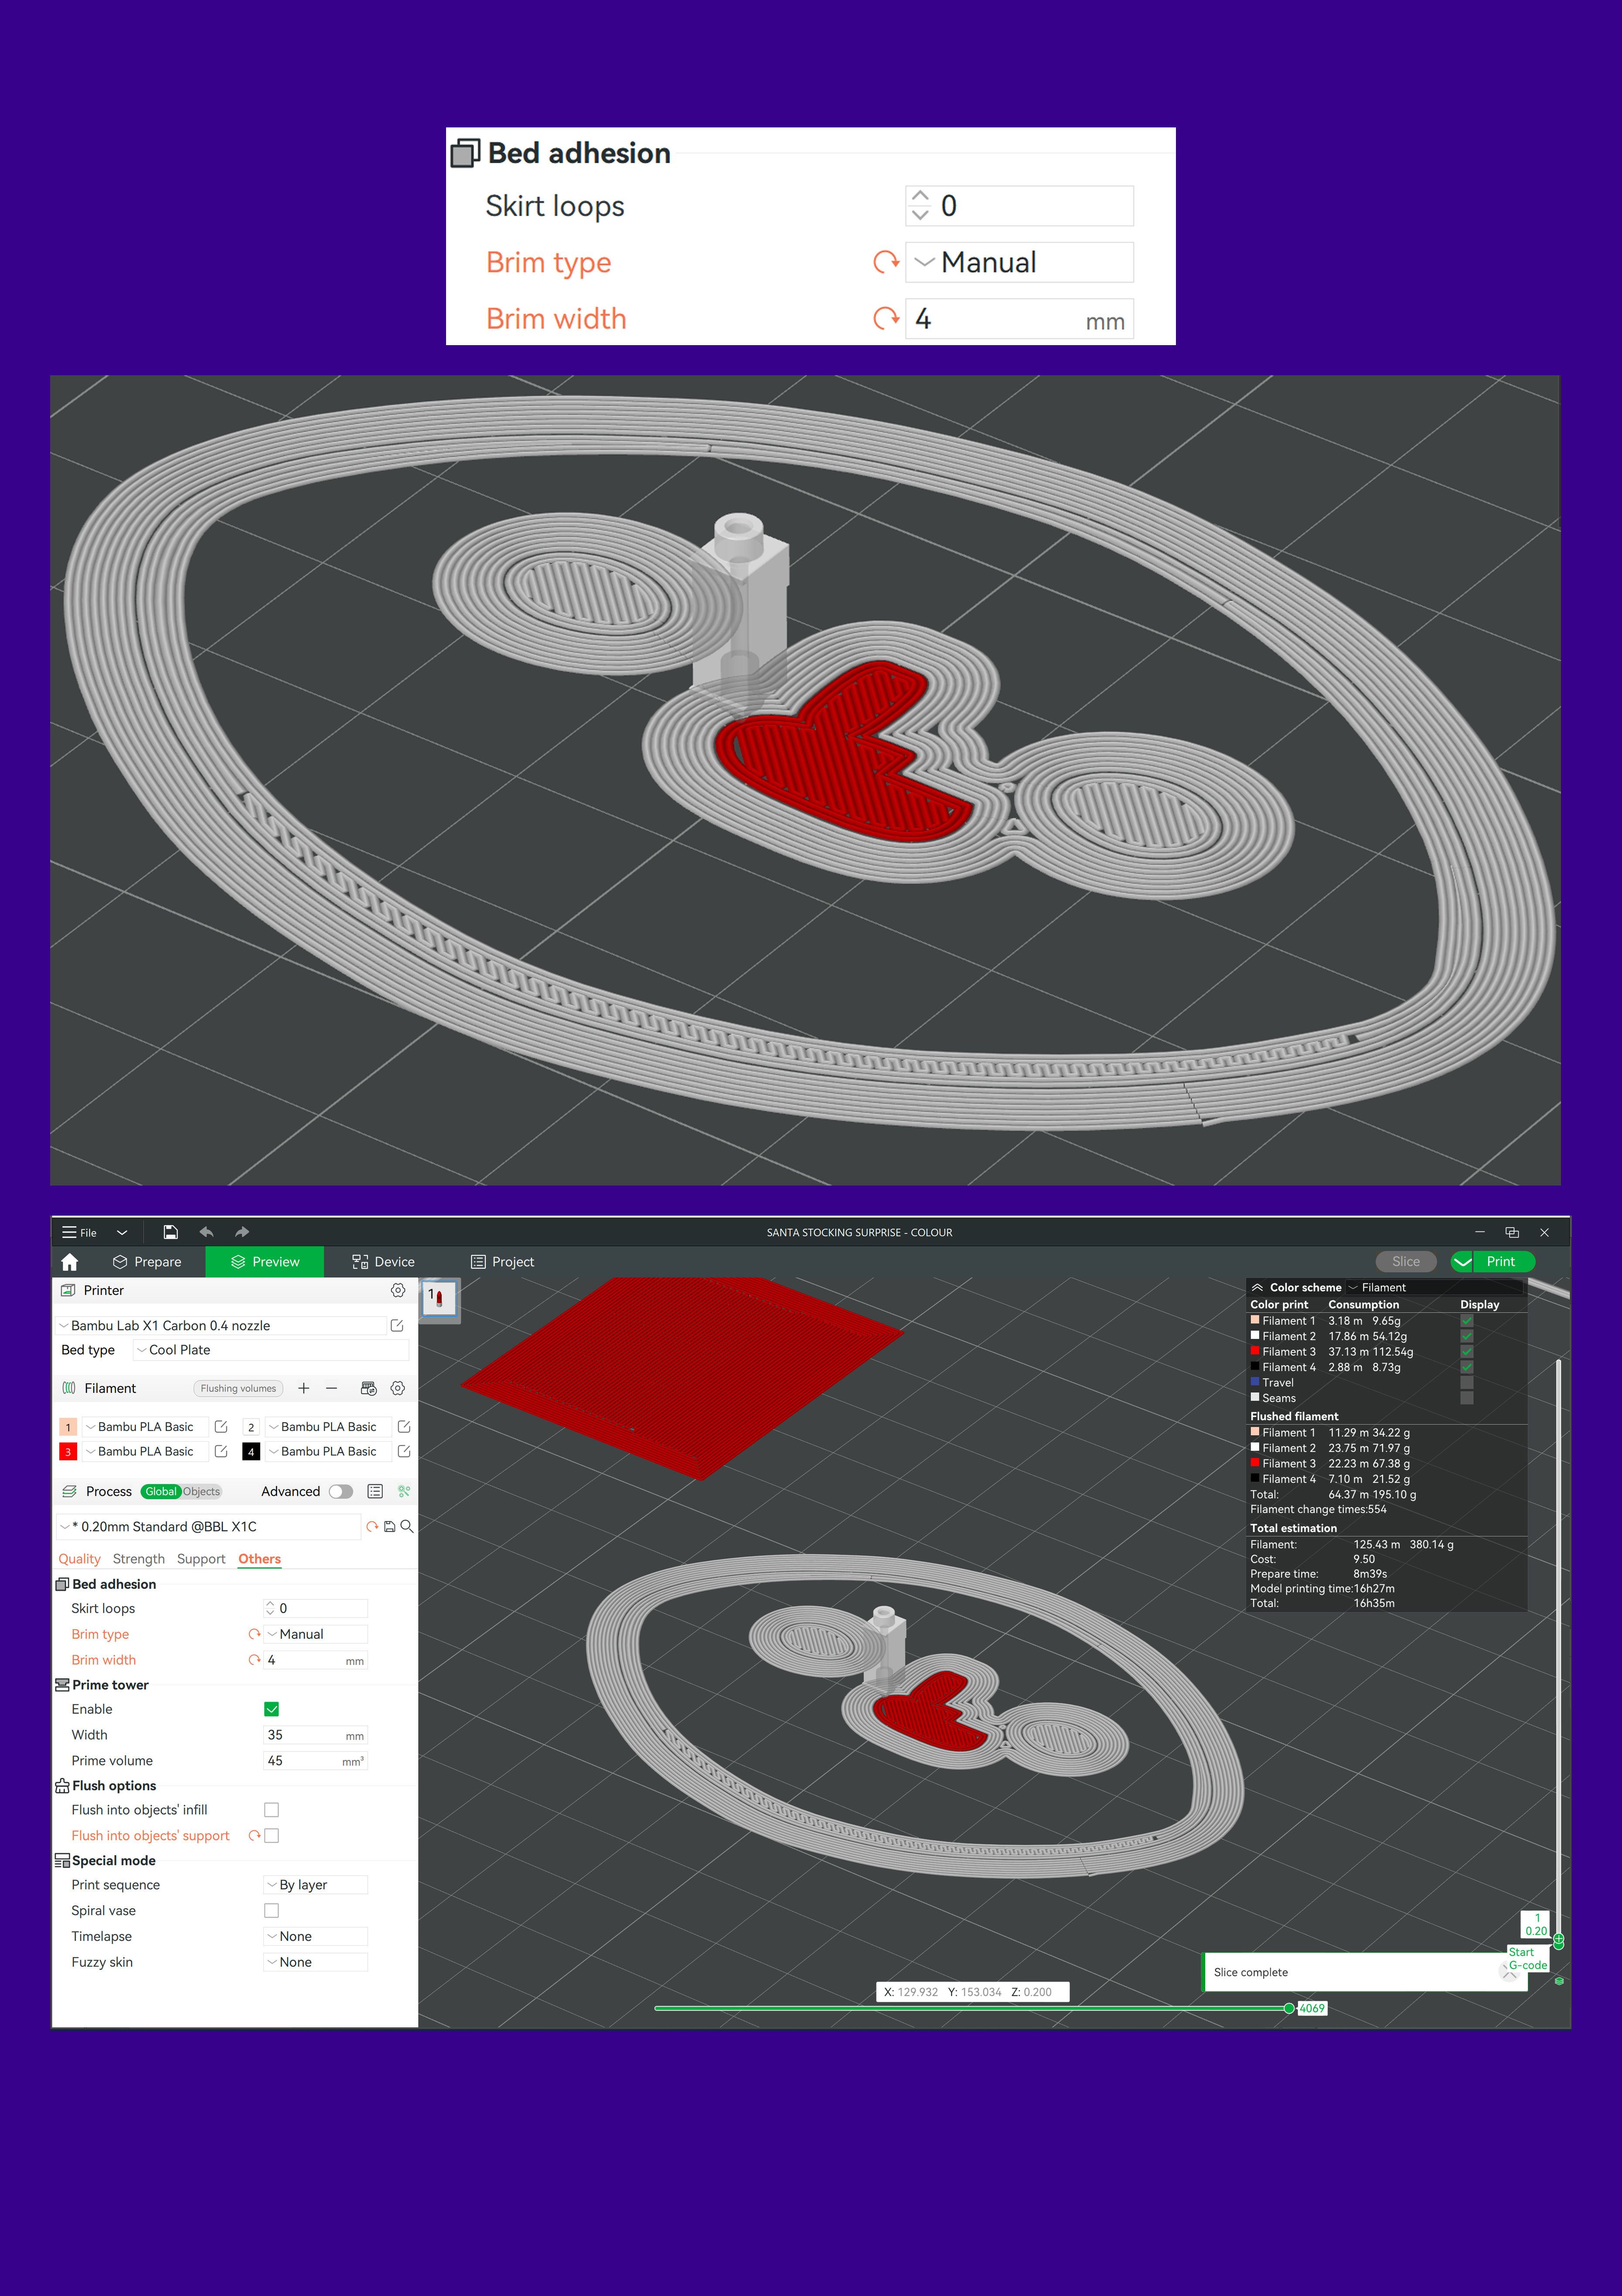Open the process settings list icon
This screenshot has width=1622, height=2296.
tap(375, 1491)
